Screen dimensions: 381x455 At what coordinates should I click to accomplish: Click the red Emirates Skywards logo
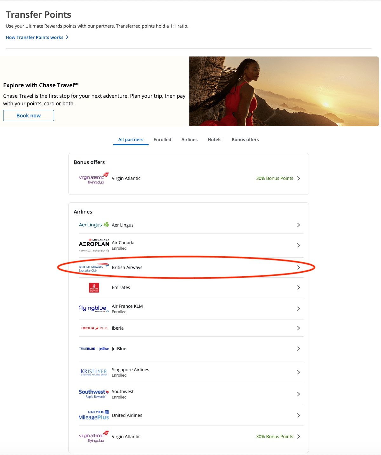pyautogui.click(x=94, y=287)
